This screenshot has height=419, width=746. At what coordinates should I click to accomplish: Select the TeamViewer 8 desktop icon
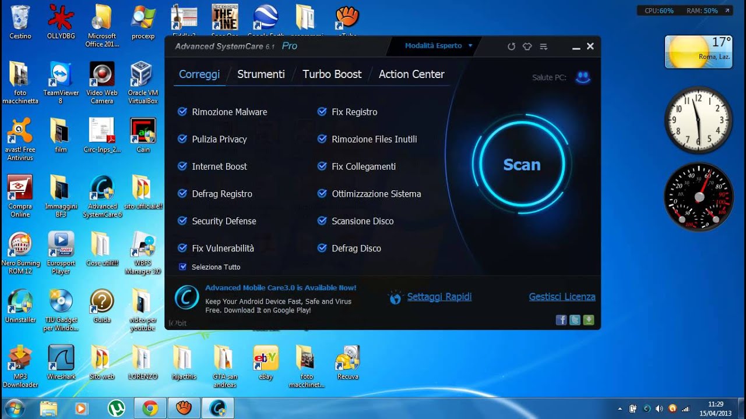[61, 83]
